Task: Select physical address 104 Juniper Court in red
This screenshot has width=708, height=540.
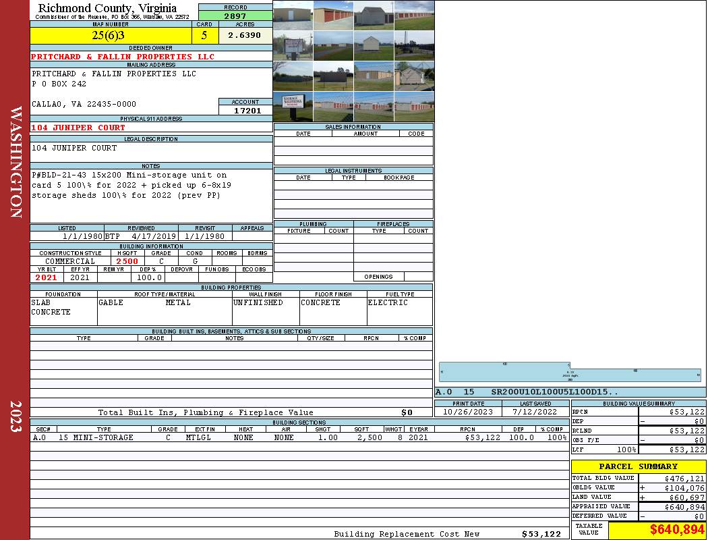Action: (78, 128)
